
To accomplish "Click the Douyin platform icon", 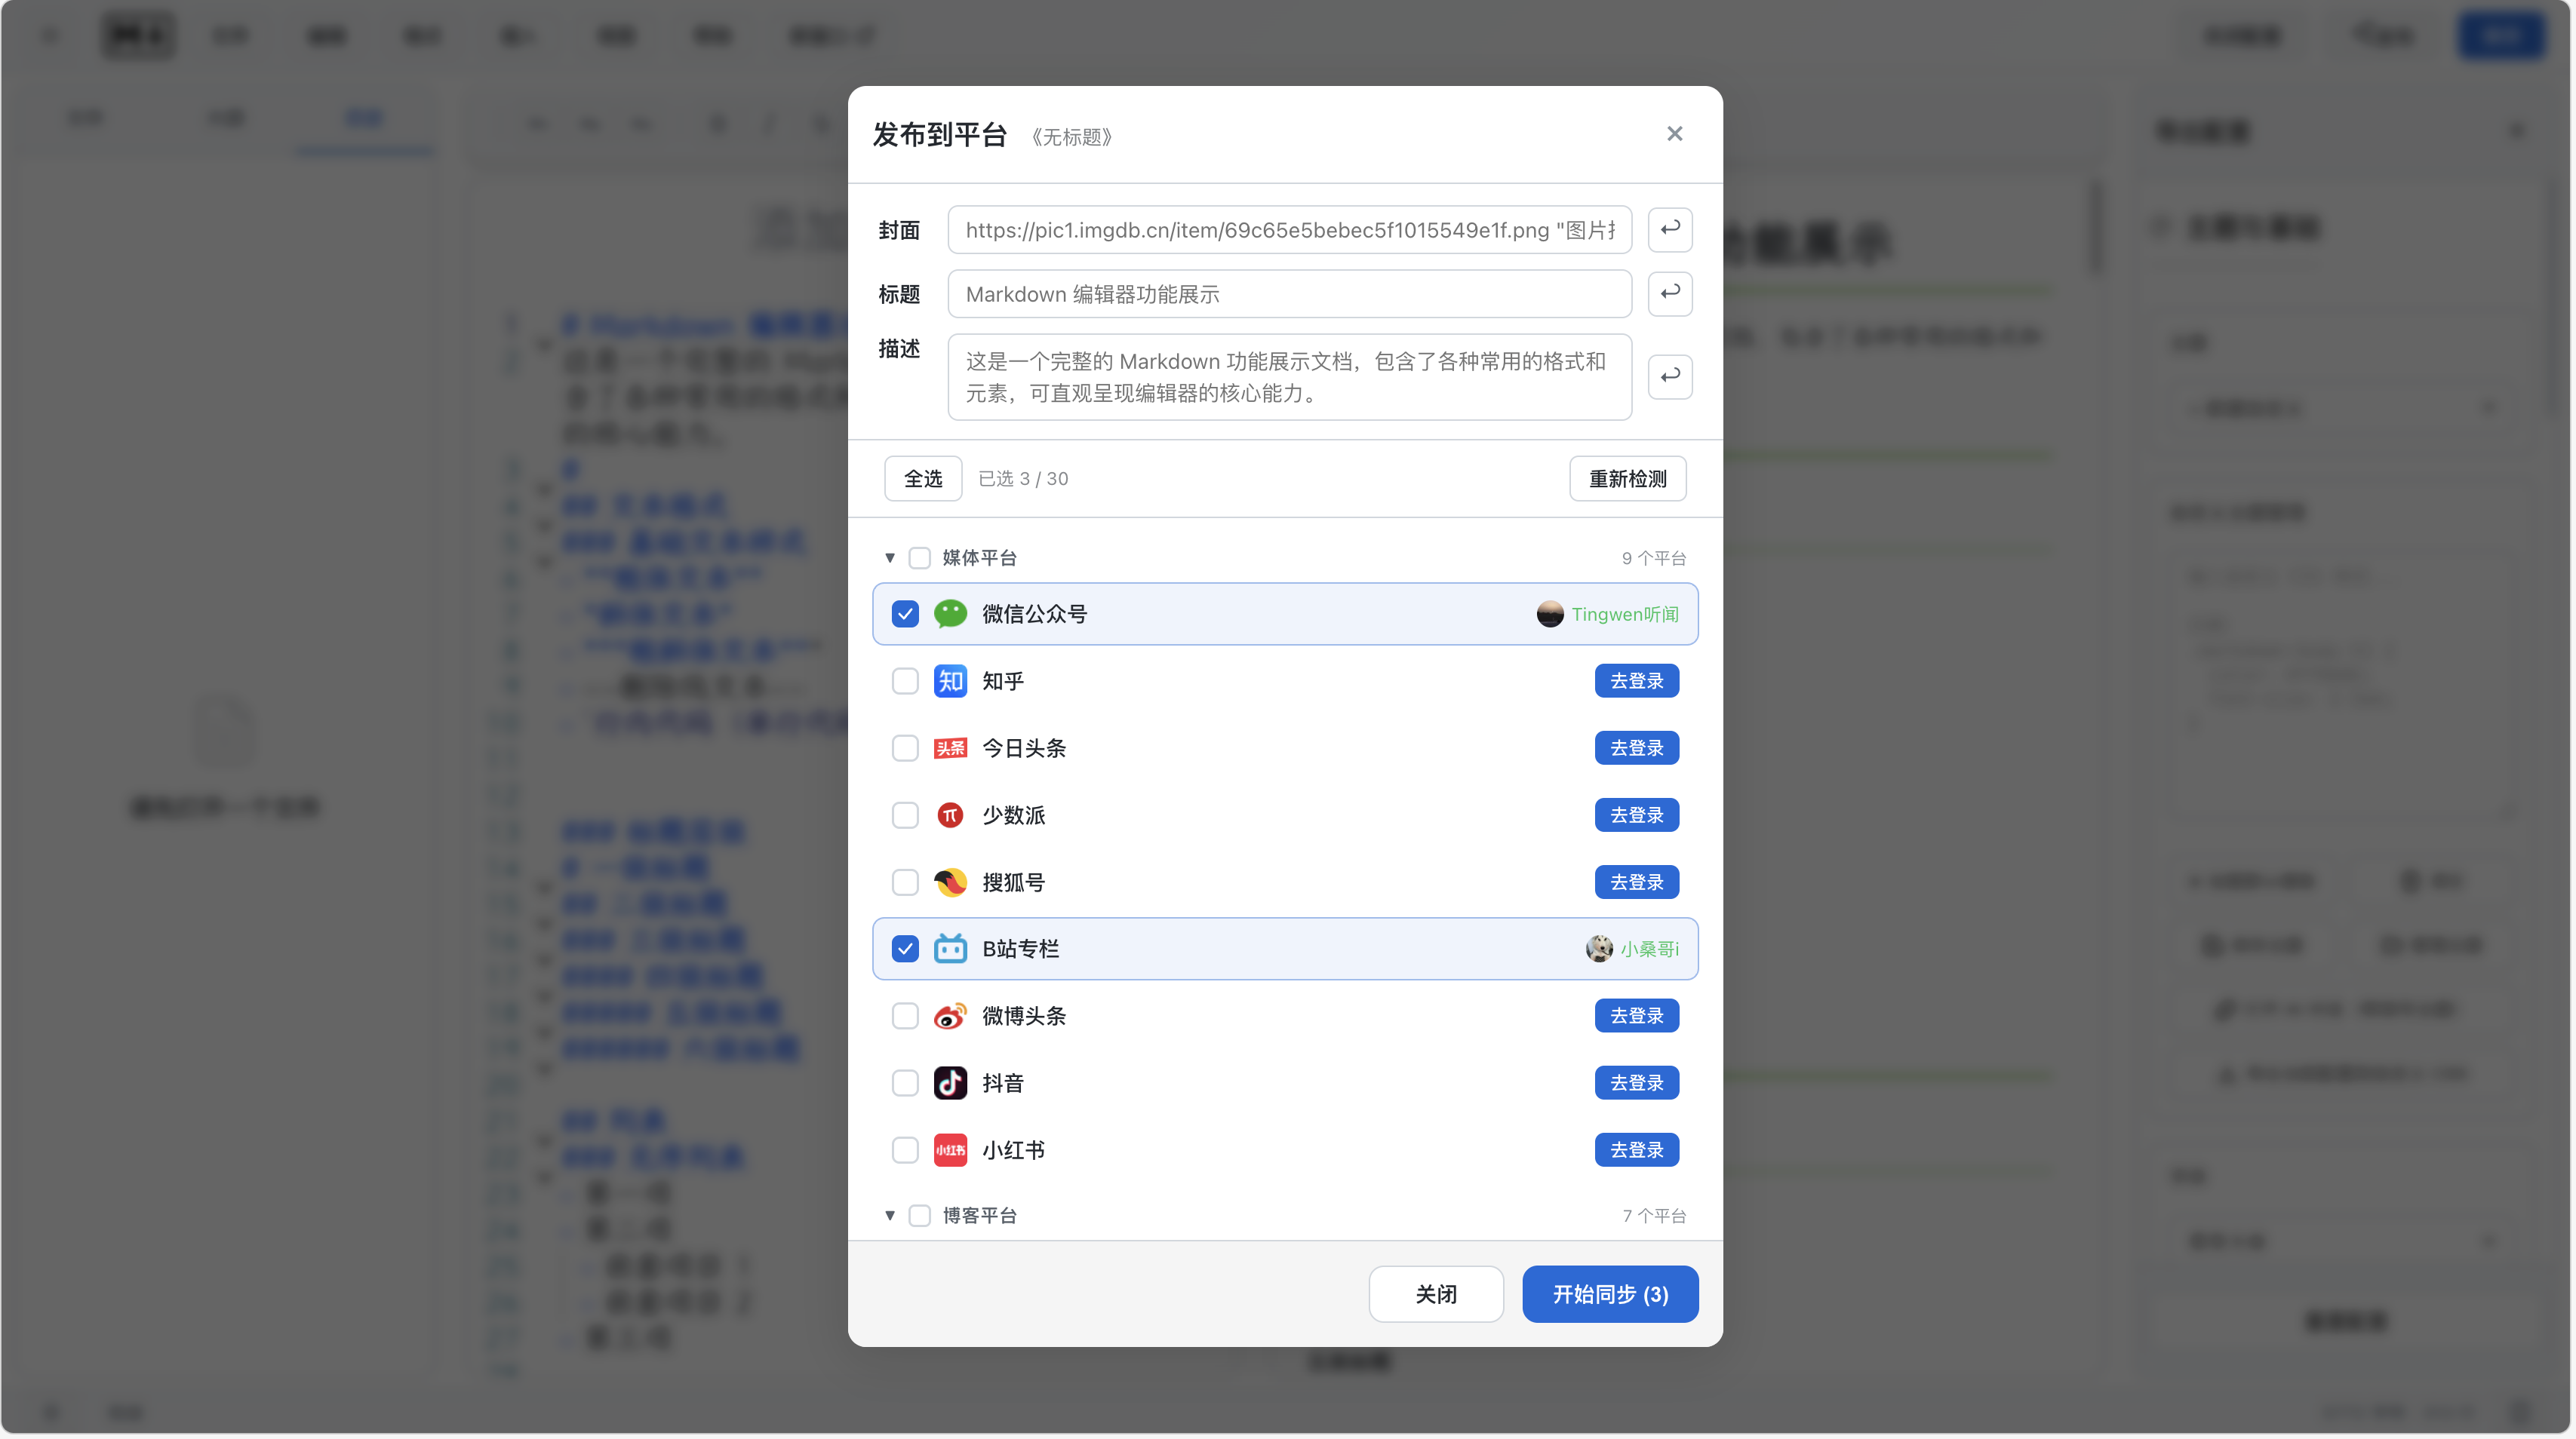I will coord(949,1082).
